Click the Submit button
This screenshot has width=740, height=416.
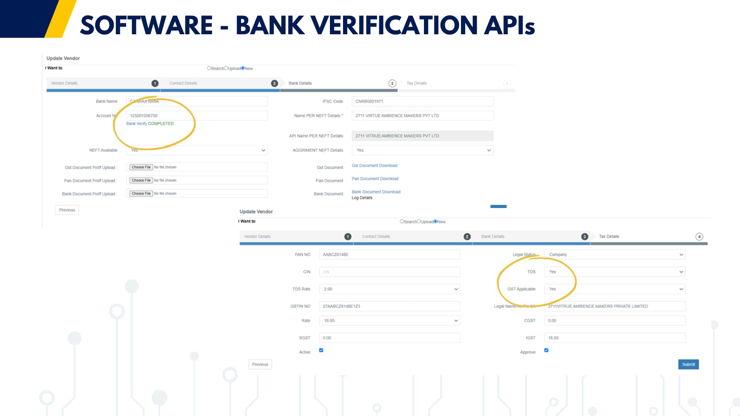(x=688, y=364)
